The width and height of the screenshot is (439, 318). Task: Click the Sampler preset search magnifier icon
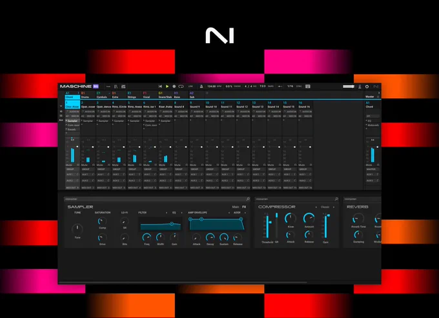pyautogui.click(x=248, y=199)
